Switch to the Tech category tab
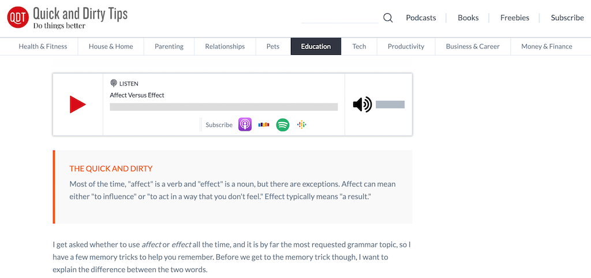591x278 pixels. [359, 46]
